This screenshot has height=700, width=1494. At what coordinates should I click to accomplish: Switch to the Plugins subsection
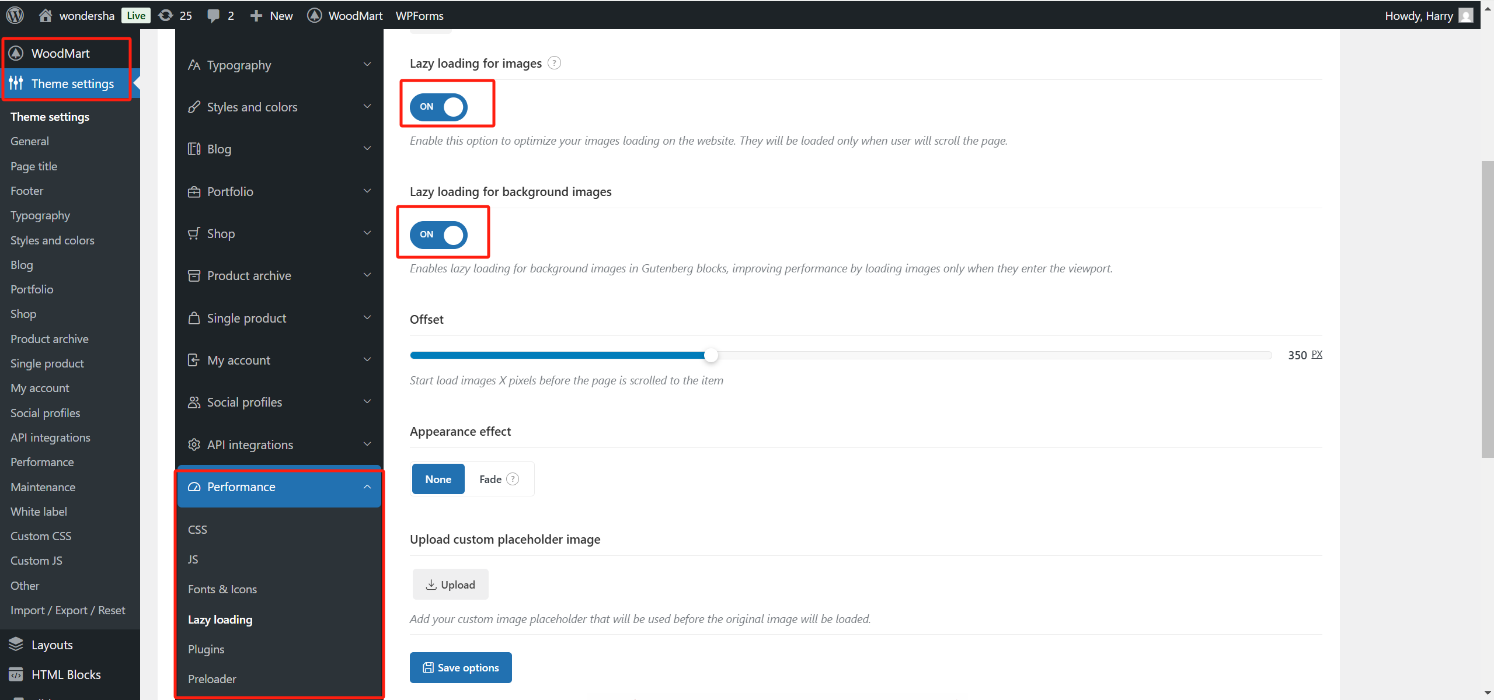(x=206, y=649)
